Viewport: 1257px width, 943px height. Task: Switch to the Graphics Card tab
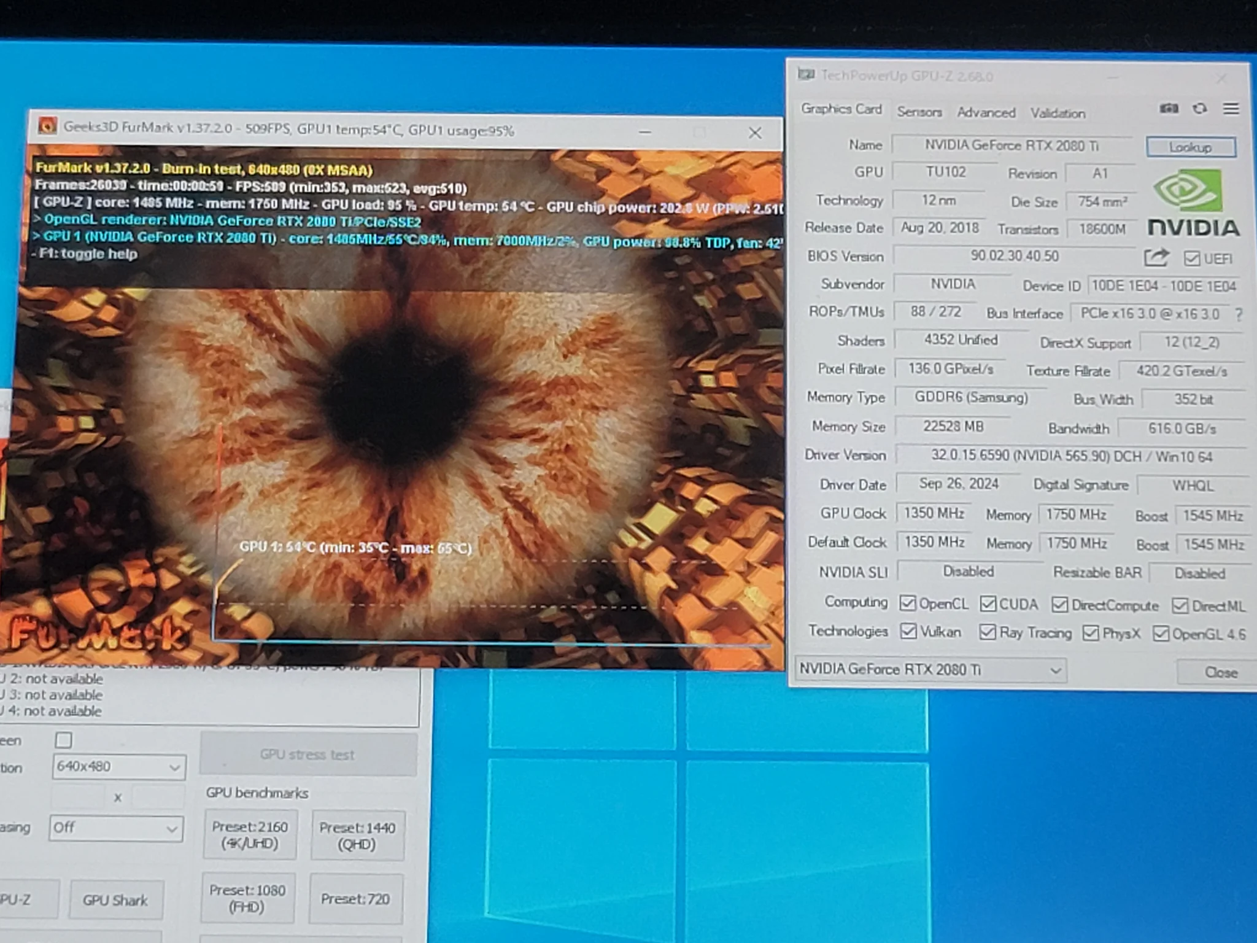(841, 109)
